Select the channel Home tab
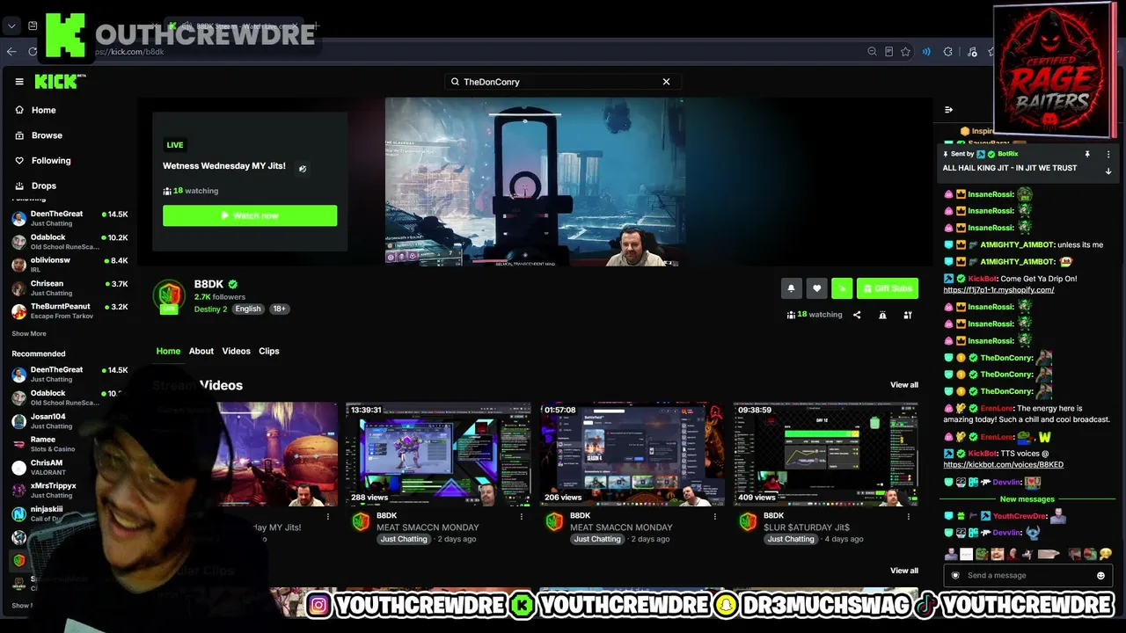The height and width of the screenshot is (633, 1126). [x=168, y=351]
